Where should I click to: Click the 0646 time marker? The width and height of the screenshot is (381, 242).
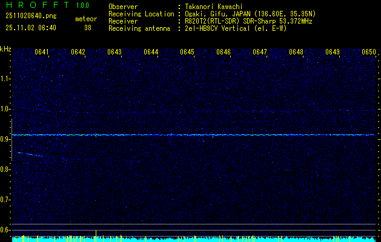click(224, 52)
